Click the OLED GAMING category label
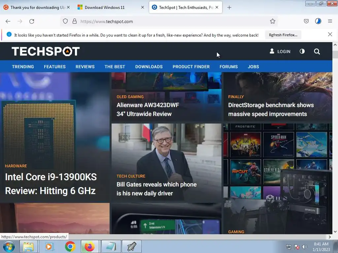Image resolution: width=338 pixels, height=253 pixels. pyautogui.click(x=130, y=97)
